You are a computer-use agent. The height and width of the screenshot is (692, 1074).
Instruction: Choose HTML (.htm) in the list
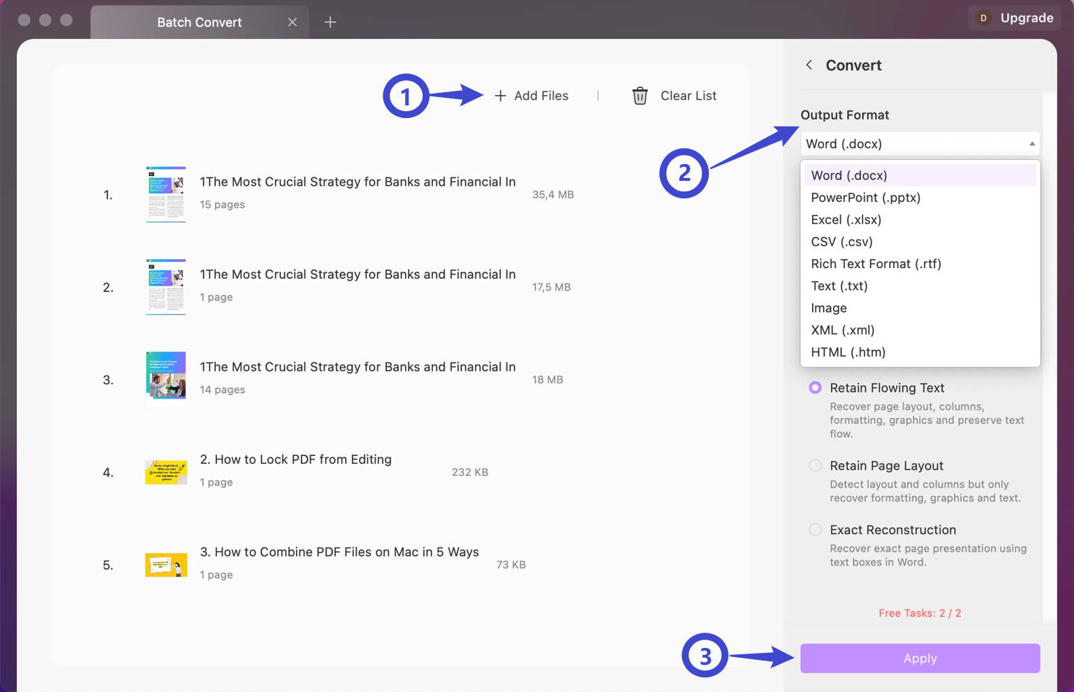pos(848,352)
